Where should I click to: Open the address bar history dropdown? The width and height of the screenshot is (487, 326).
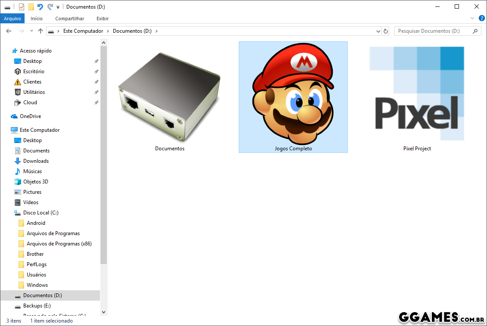click(x=378, y=31)
